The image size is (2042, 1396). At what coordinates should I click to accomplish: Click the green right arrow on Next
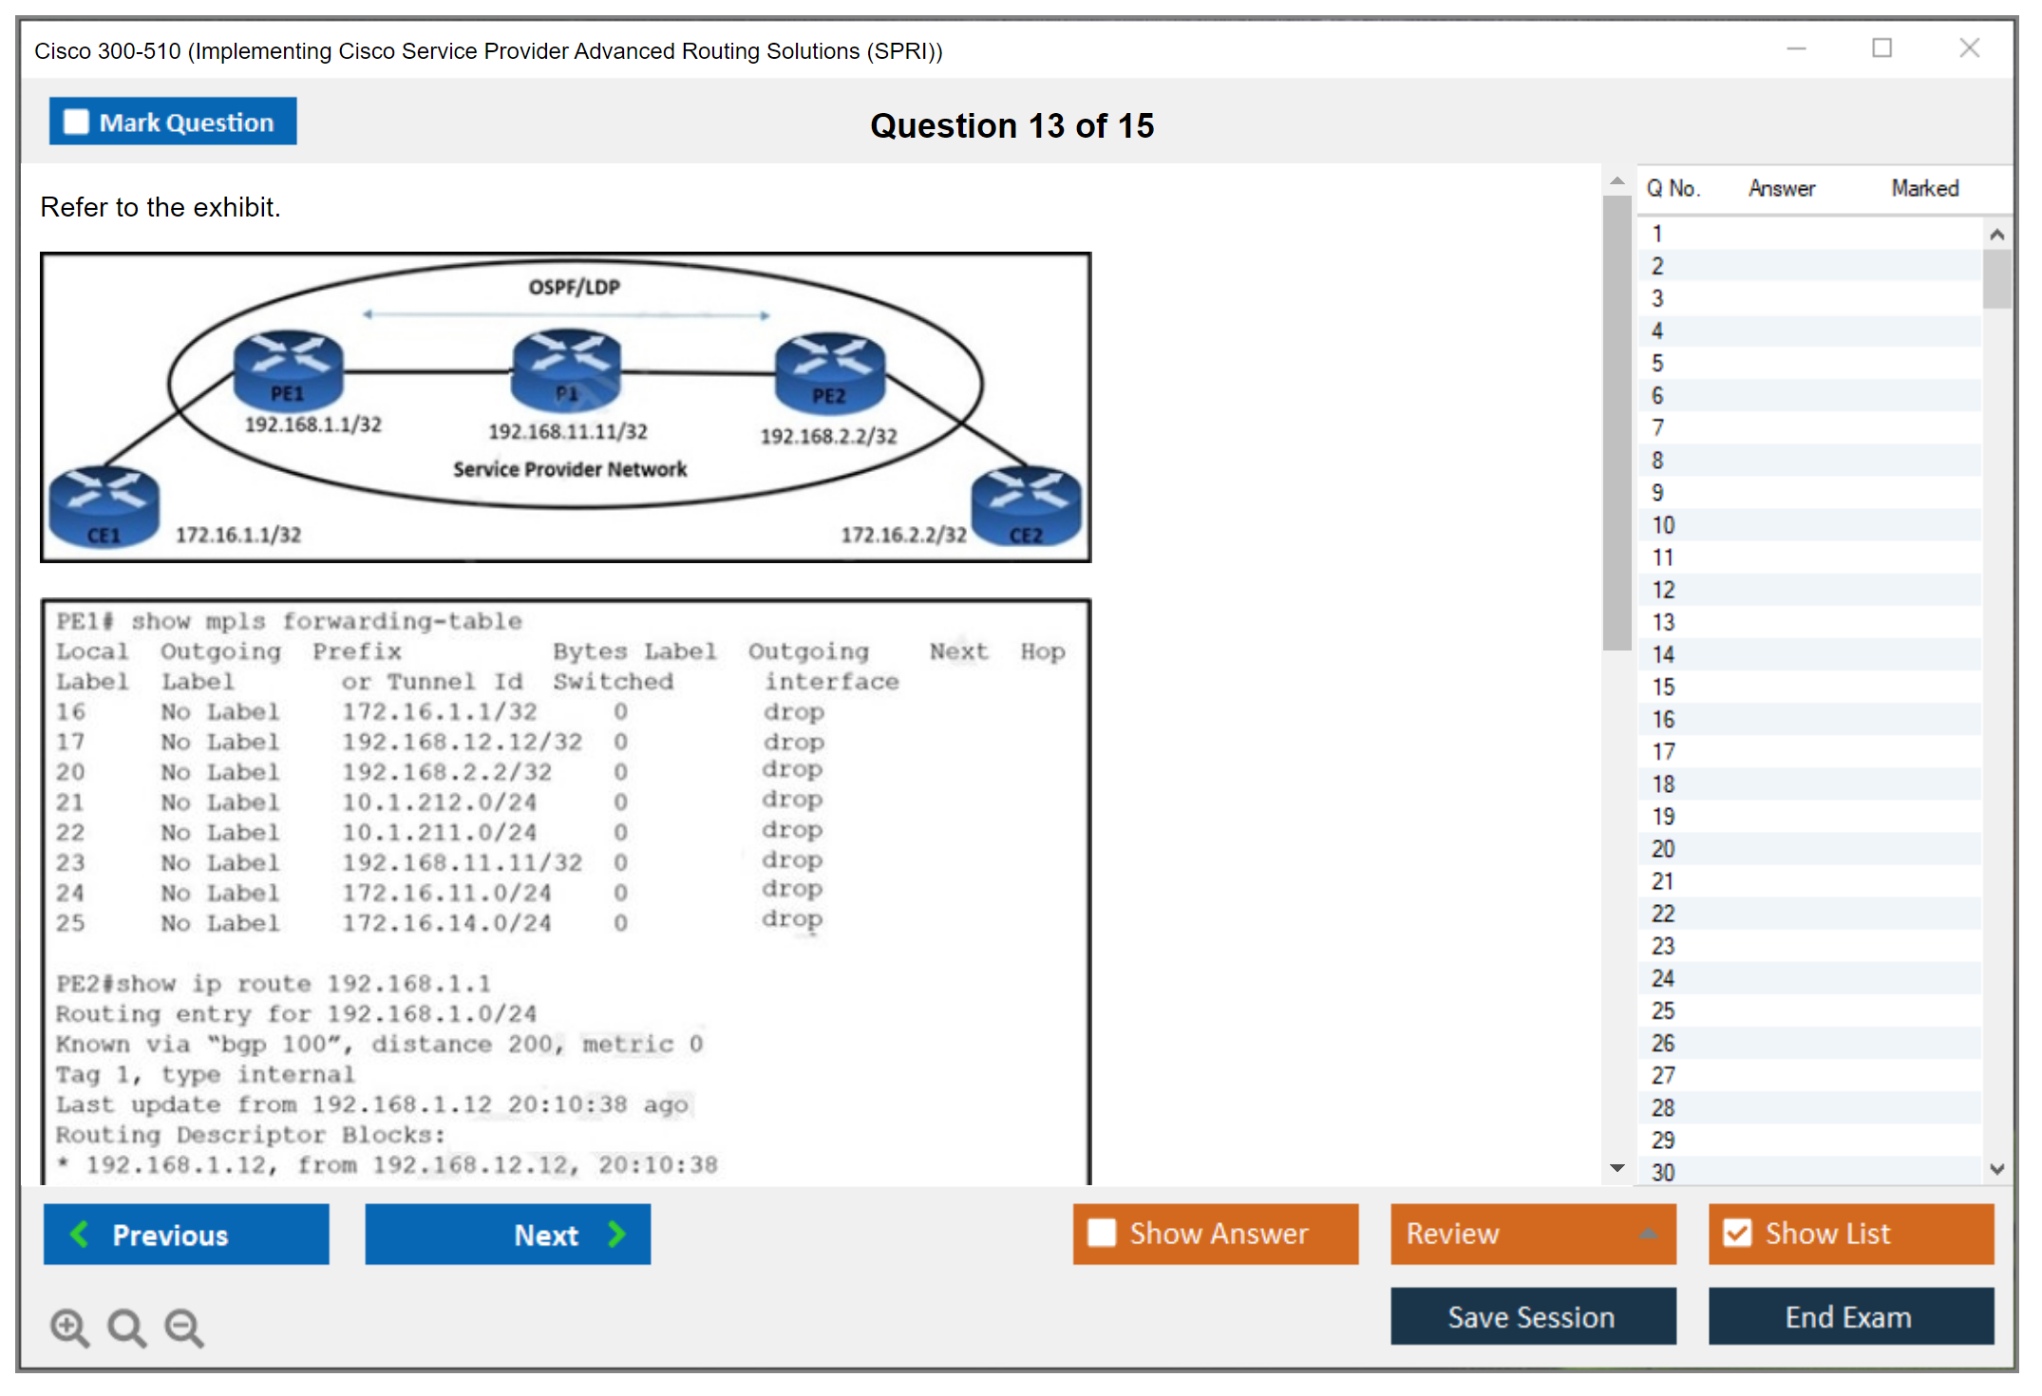pyautogui.click(x=617, y=1234)
